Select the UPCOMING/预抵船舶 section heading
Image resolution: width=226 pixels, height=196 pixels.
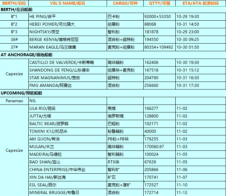pos(21,93)
